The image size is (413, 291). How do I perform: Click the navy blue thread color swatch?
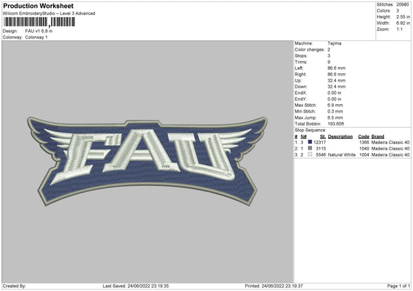310,142
